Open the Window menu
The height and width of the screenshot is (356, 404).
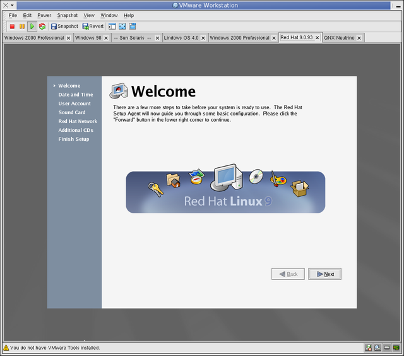(x=109, y=15)
